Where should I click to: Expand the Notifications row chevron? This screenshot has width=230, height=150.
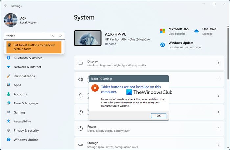(x=218, y=96)
